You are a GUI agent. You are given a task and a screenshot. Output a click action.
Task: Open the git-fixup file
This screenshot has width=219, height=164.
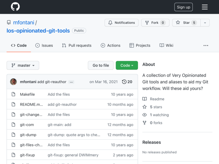[27, 155]
